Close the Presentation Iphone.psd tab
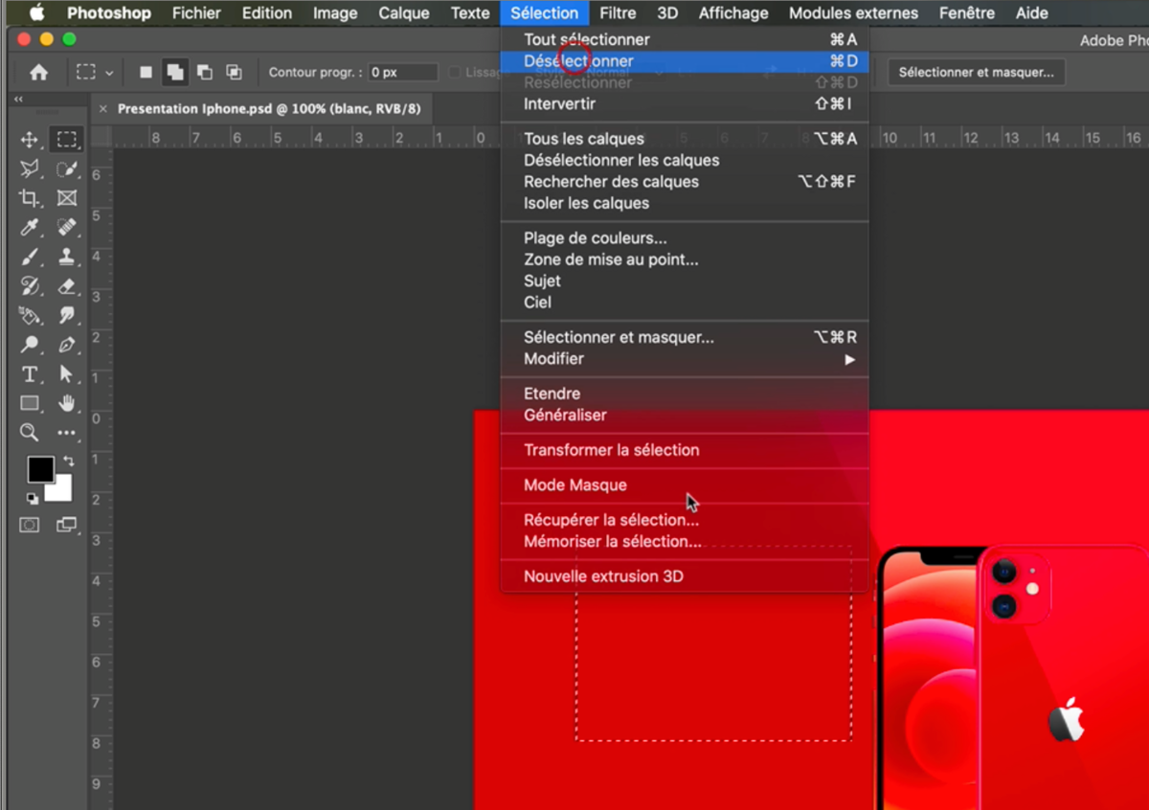The height and width of the screenshot is (810, 1149). coord(103,109)
